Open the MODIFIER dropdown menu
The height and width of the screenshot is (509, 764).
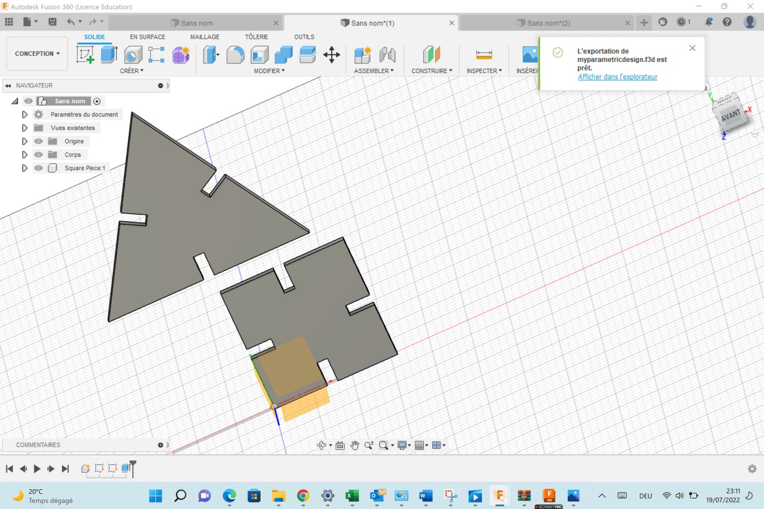(x=269, y=71)
